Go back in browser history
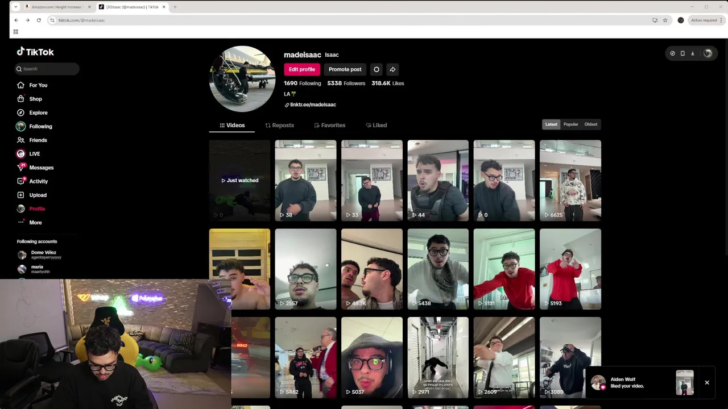This screenshot has height=409, width=728. 16,20
